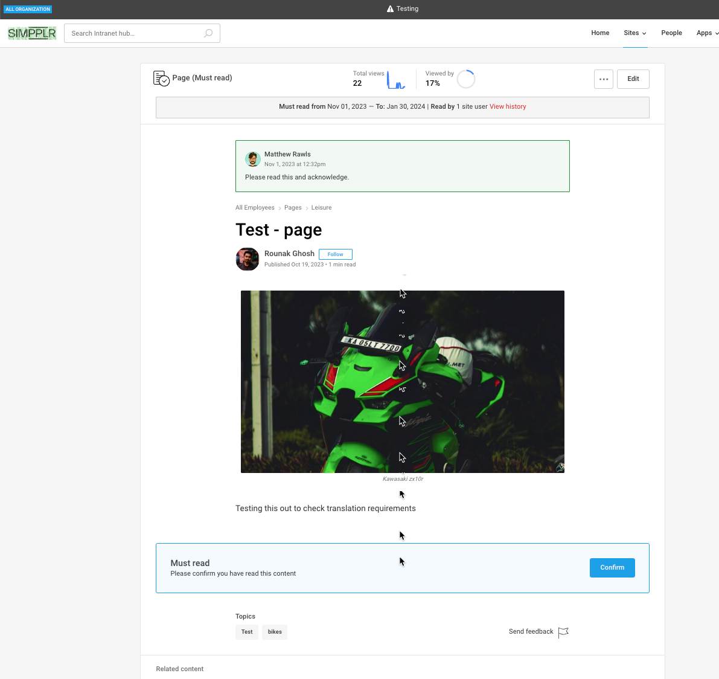719x679 pixels.
Task: Click the 'Topics' heading
Action: pos(245,617)
